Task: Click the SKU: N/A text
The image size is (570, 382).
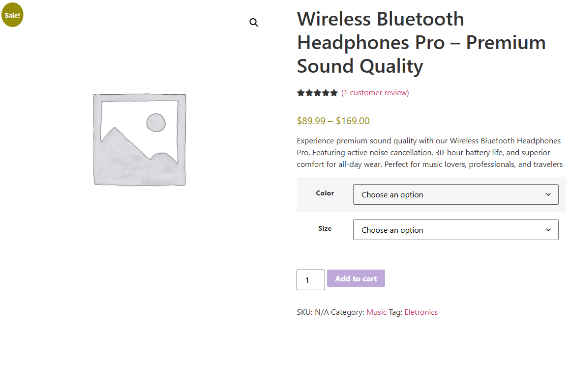Action: point(312,312)
